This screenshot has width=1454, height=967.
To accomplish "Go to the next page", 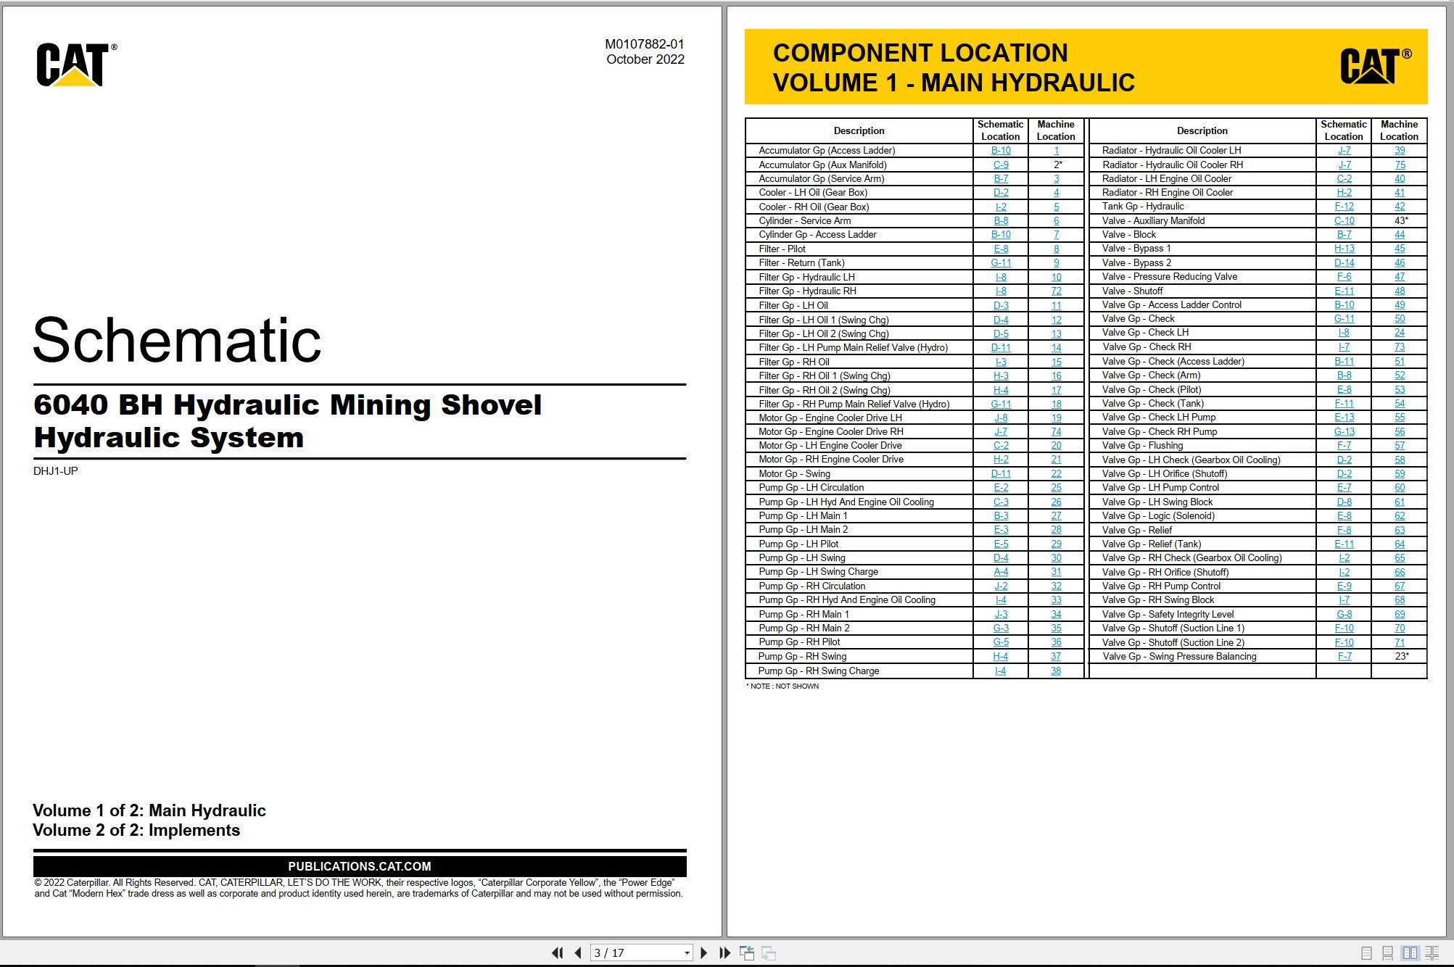I will coord(703,953).
